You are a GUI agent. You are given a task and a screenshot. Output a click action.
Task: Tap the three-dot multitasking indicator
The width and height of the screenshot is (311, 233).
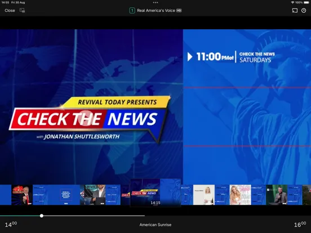click(x=155, y=3)
